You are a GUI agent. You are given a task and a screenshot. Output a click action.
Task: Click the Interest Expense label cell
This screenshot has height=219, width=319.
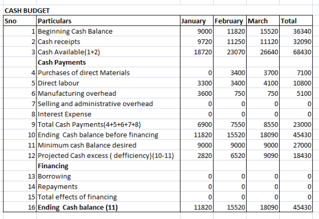[x=108, y=114]
